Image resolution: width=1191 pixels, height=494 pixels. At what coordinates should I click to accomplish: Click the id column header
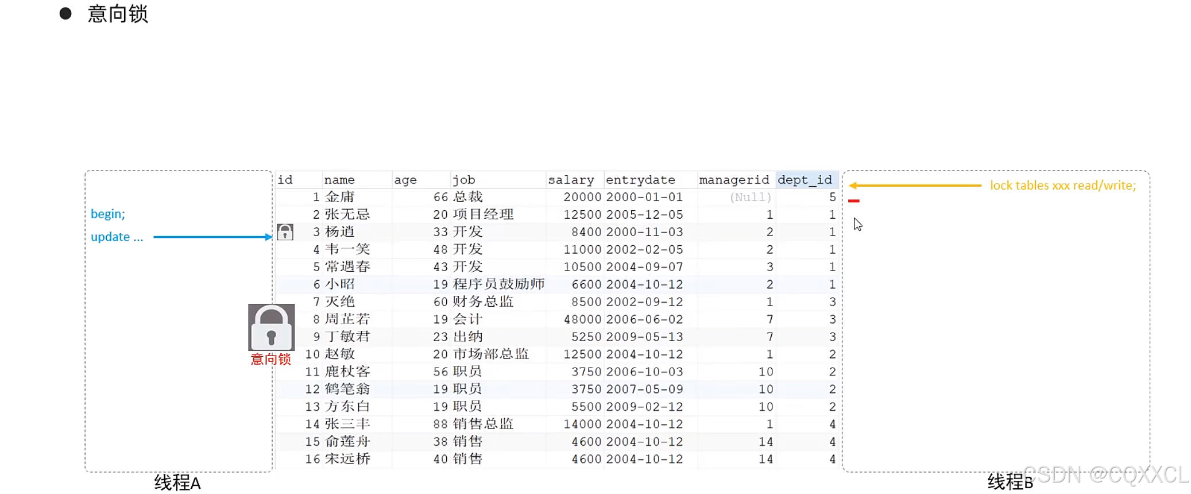click(x=285, y=180)
